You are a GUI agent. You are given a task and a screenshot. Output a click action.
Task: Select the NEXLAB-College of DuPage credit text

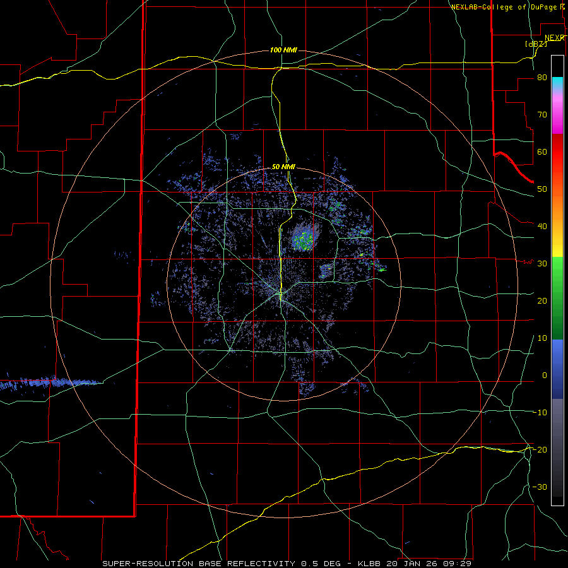point(504,7)
